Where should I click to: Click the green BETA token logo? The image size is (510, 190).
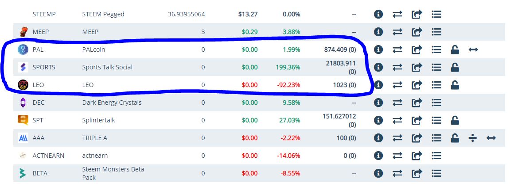pos(23,173)
